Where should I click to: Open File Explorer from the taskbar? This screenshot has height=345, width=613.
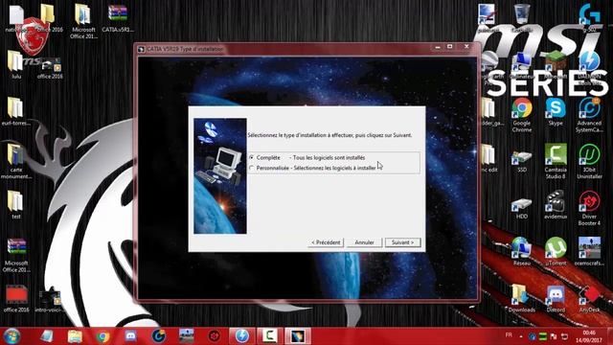[75, 336]
